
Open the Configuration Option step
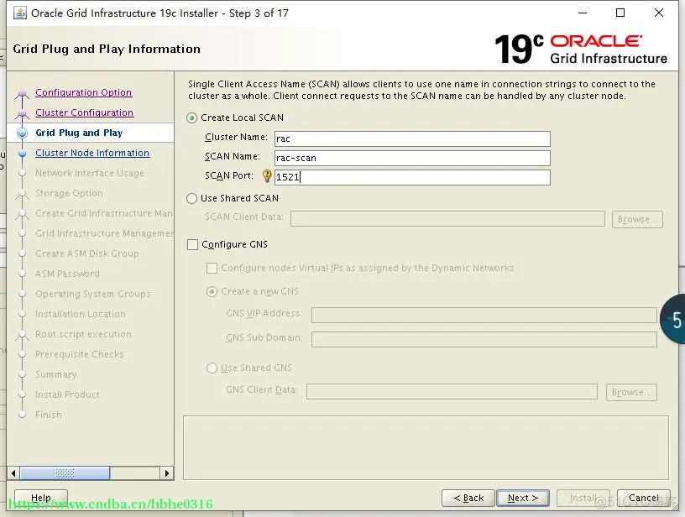tap(83, 92)
